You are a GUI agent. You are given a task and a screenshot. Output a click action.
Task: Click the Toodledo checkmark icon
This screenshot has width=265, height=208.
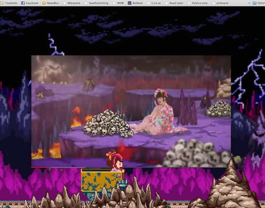pos(2,3)
